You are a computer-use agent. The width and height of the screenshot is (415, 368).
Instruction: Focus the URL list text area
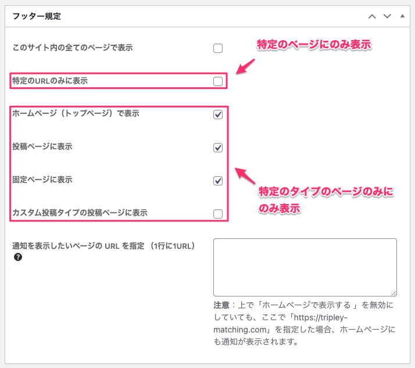[x=305, y=267]
